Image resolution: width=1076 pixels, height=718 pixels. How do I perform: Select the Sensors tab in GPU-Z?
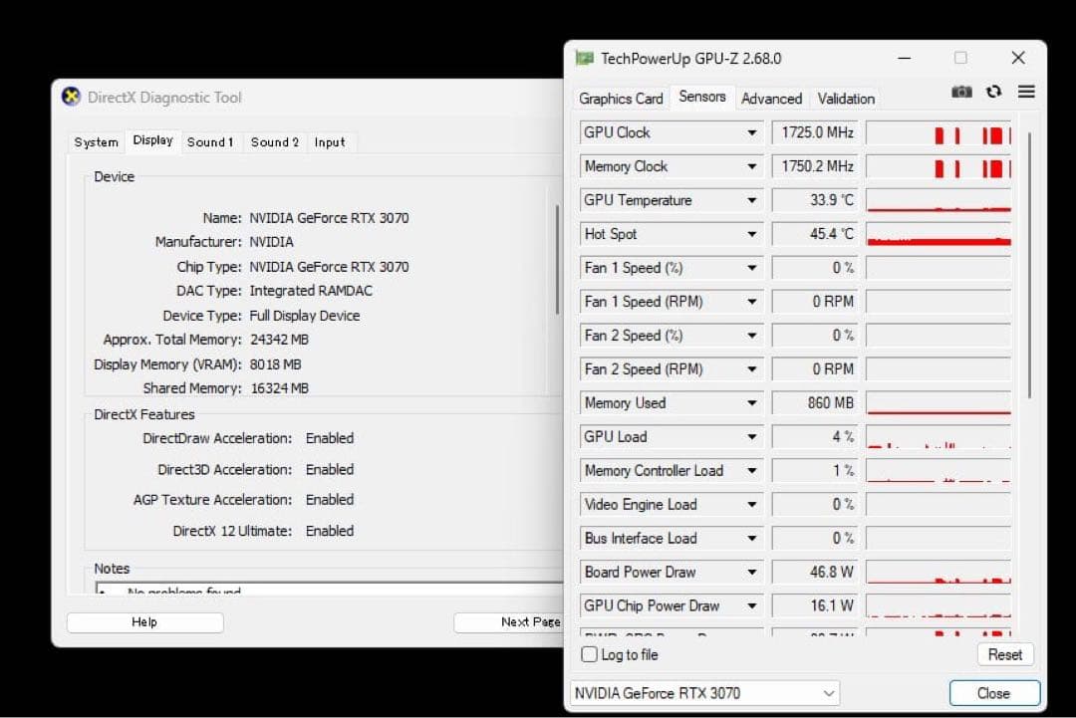(702, 97)
